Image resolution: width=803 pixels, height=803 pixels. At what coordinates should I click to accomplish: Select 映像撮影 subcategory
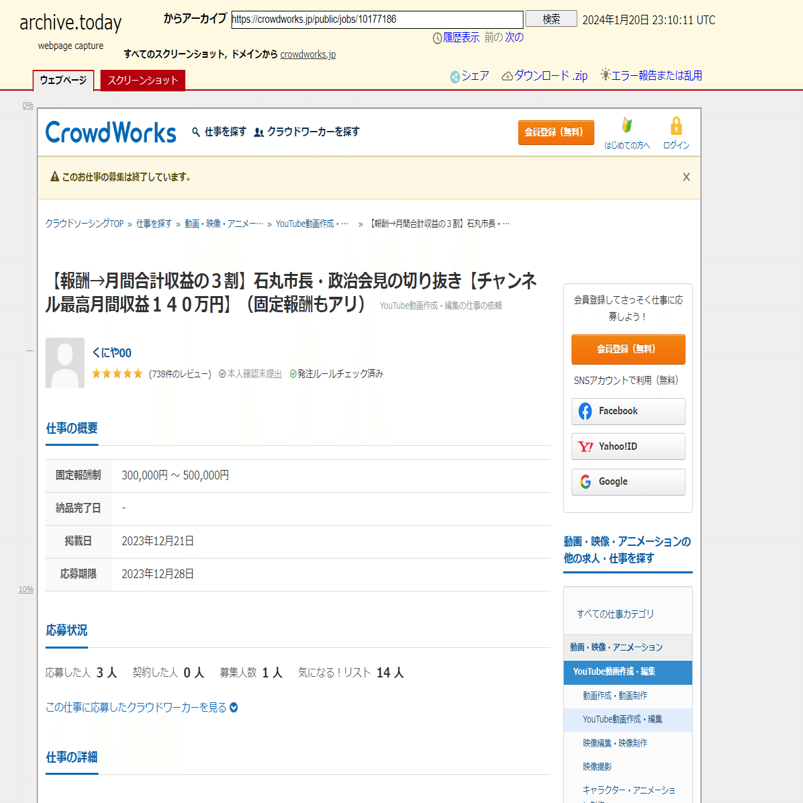(x=597, y=767)
